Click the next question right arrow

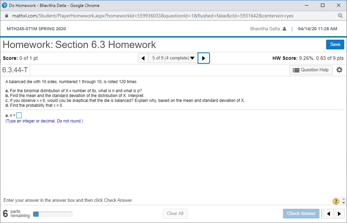tap(204, 58)
